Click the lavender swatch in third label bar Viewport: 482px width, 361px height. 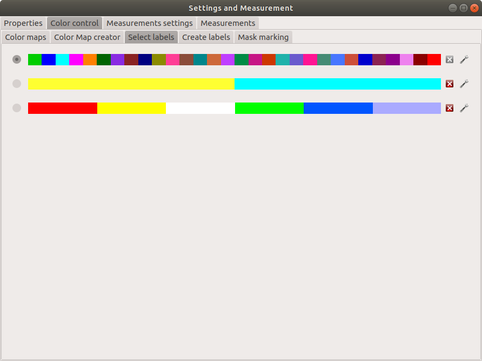coord(407,108)
